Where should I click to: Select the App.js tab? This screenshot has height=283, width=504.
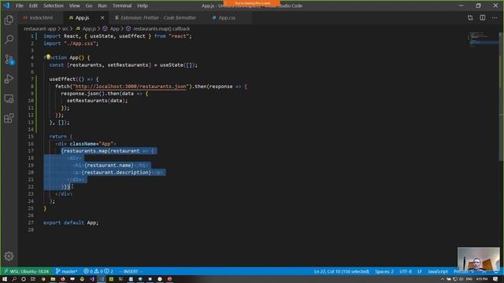[82, 17]
